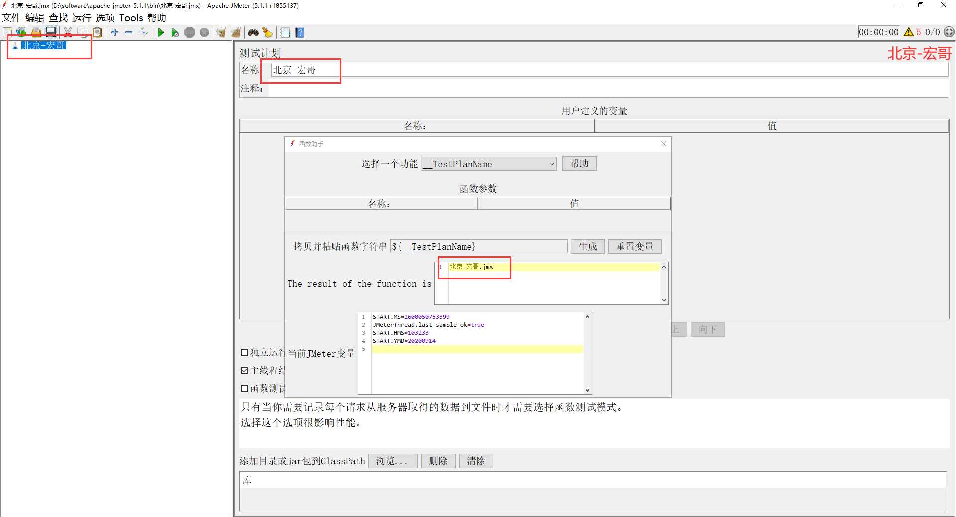Click the grey Stop icon
The height and width of the screenshot is (517, 956).
click(x=190, y=32)
